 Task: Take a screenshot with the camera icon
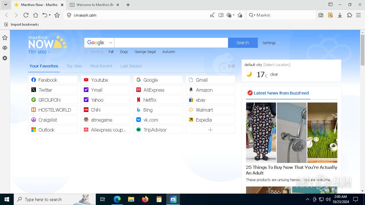click(x=321, y=15)
